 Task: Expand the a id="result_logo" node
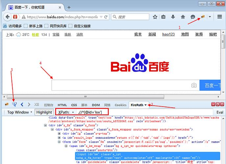(x=59, y=138)
